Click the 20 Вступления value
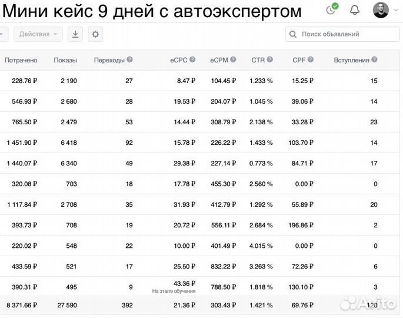 [374, 204]
